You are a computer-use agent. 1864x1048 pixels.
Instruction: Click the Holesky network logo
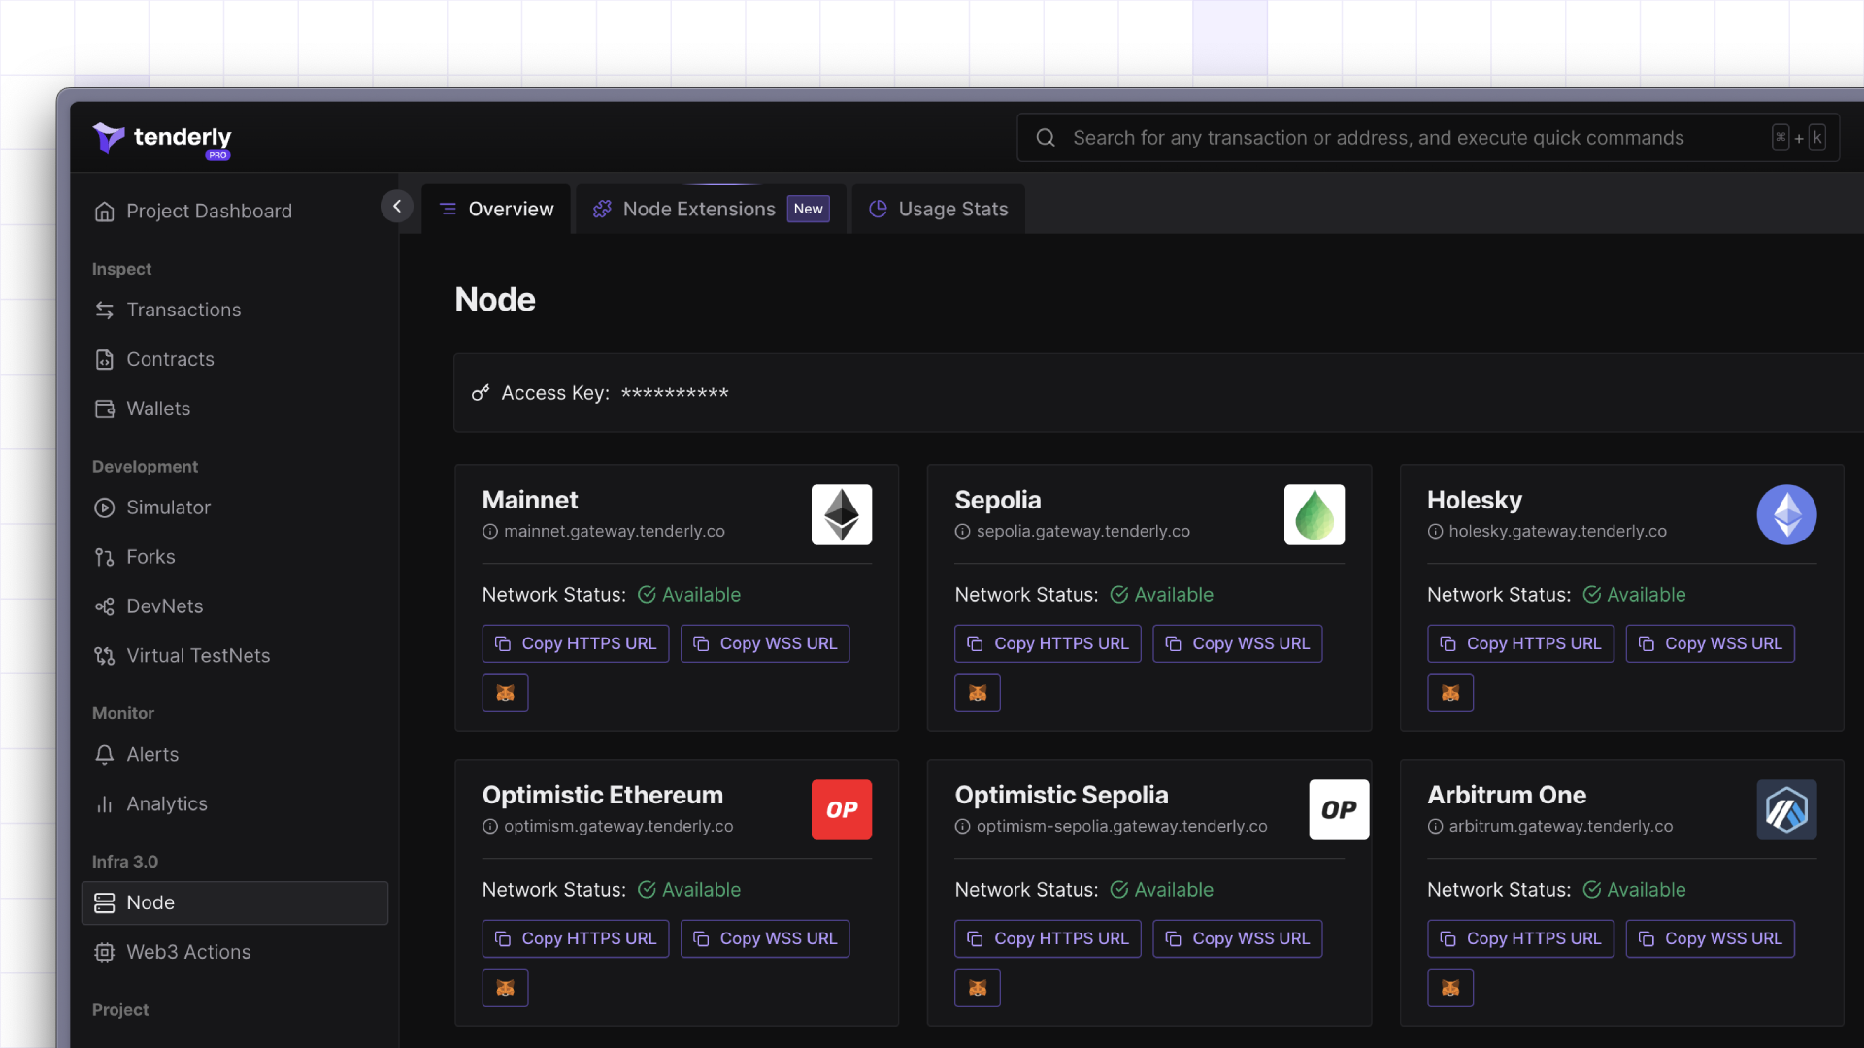(1785, 514)
